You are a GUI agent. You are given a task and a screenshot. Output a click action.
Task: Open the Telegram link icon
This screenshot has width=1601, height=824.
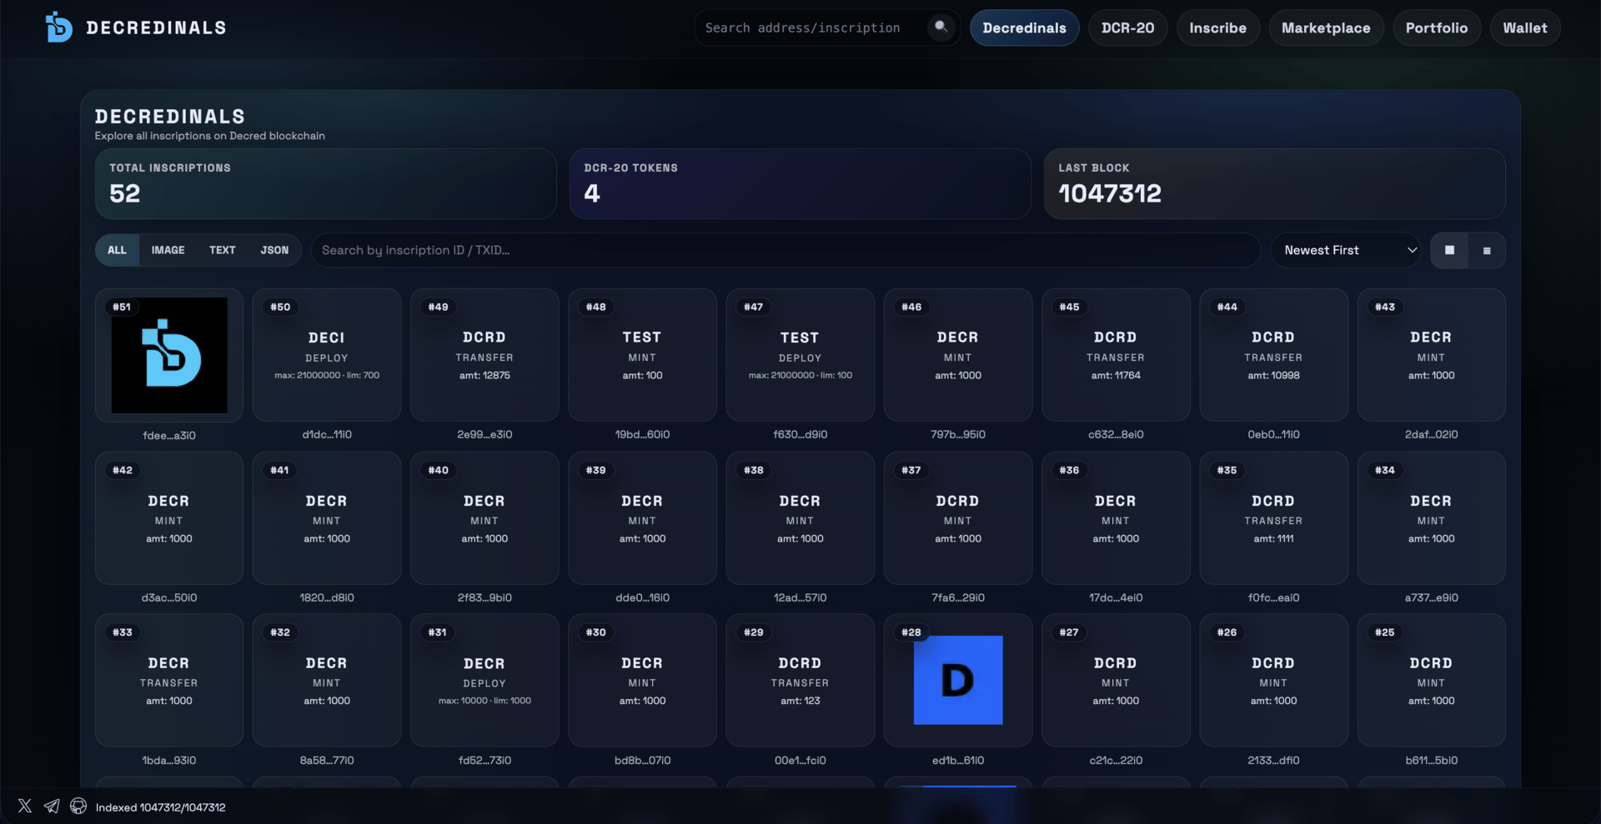tap(52, 807)
